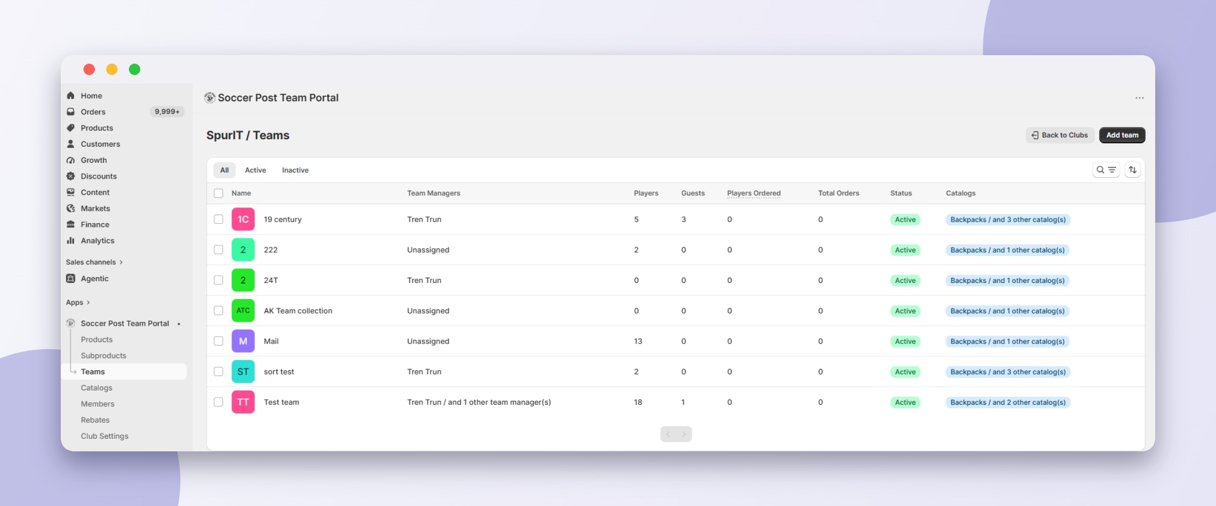Click the Total Orders column header
This screenshot has height=506, width=1216.
(x=839, y=193)
